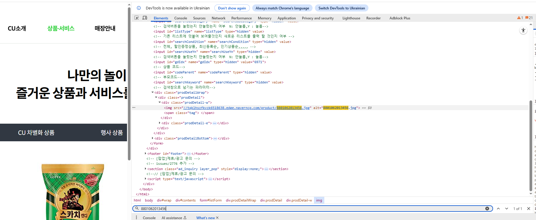Click the 상품·서비스 navigation menu item

[61, 28]
